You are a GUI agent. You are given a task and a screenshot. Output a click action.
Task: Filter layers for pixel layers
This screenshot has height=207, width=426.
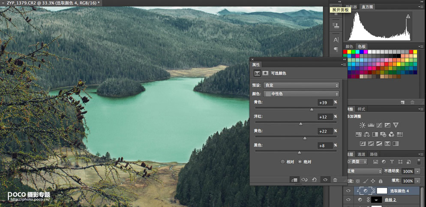376,161
